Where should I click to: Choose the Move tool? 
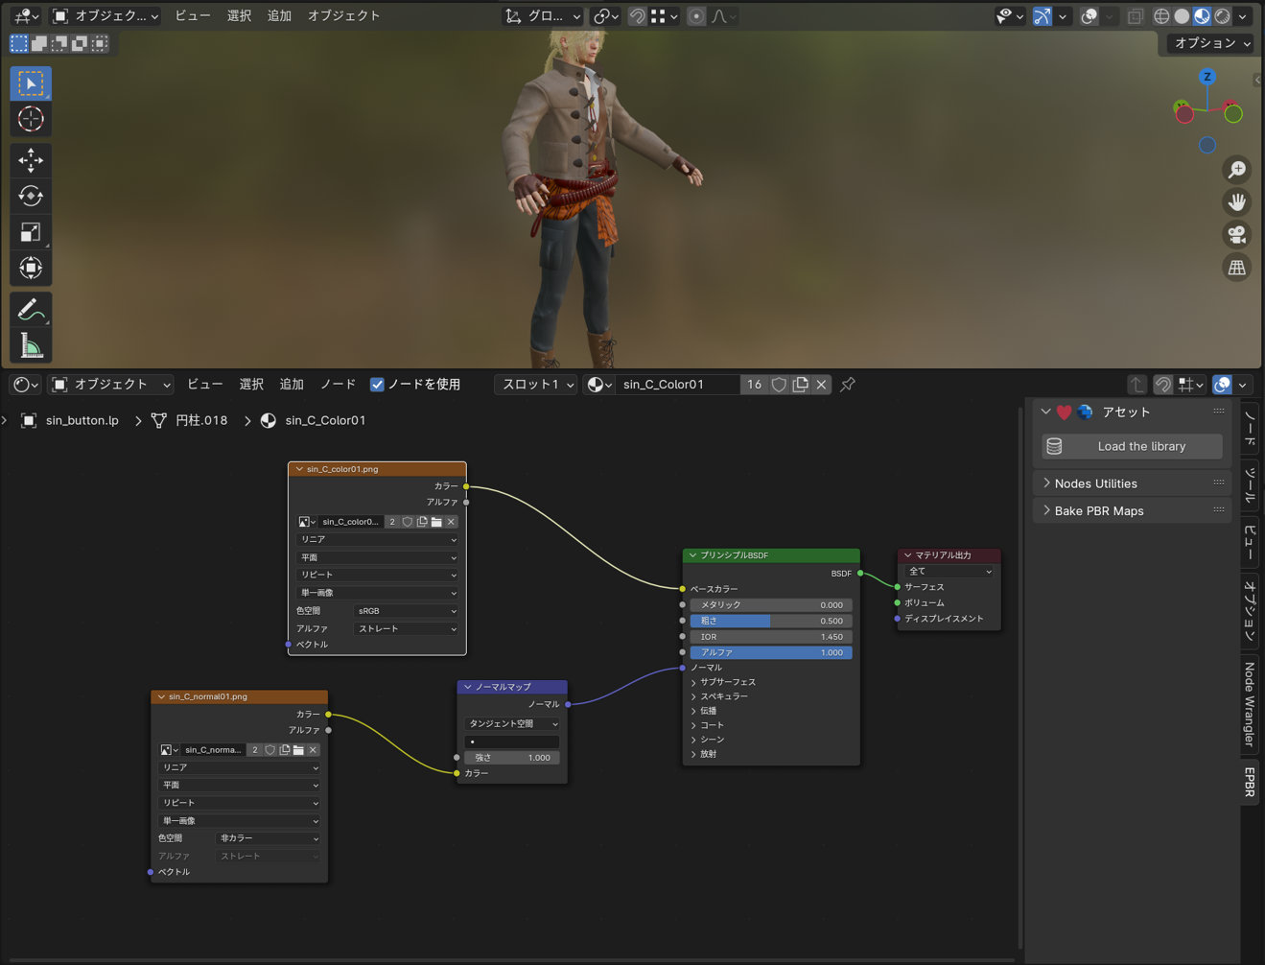point(31,160)
